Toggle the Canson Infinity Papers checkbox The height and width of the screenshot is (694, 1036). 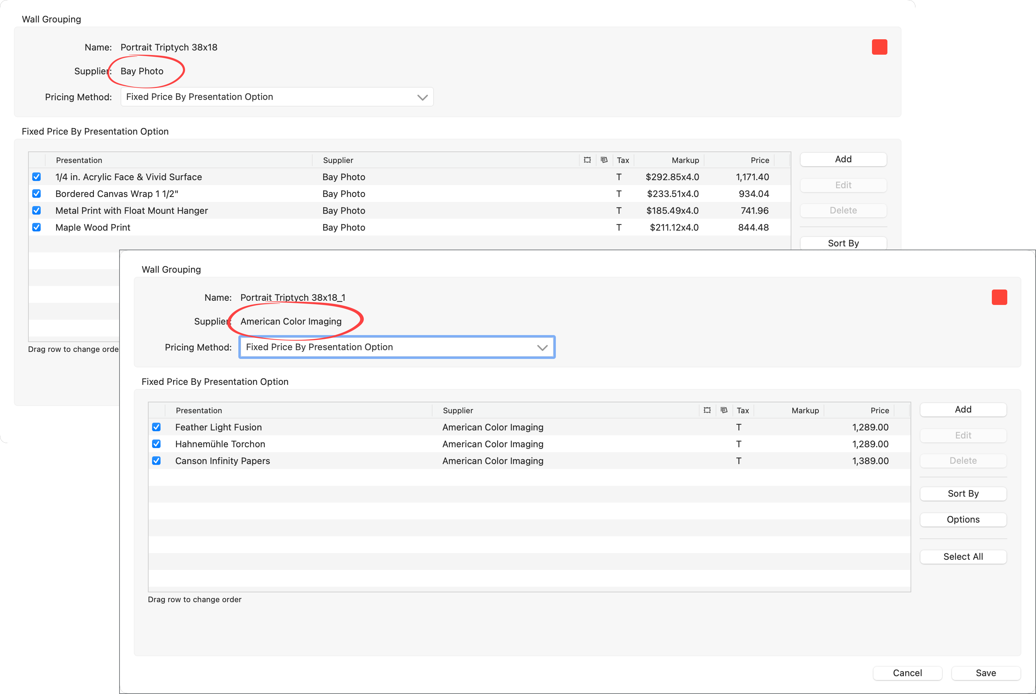[x=156, y=461]
